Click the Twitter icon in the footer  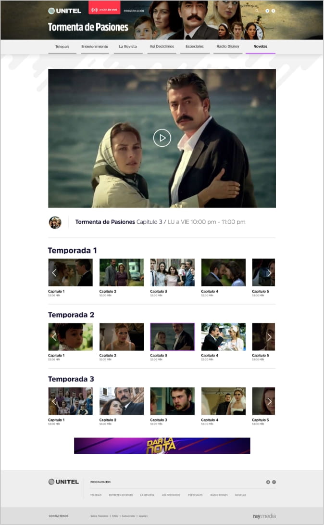coord(268,482)
